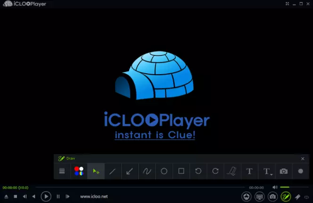Open the color palette picker
313x203 pixels.
pyautogui.click(x=79, y=171)
